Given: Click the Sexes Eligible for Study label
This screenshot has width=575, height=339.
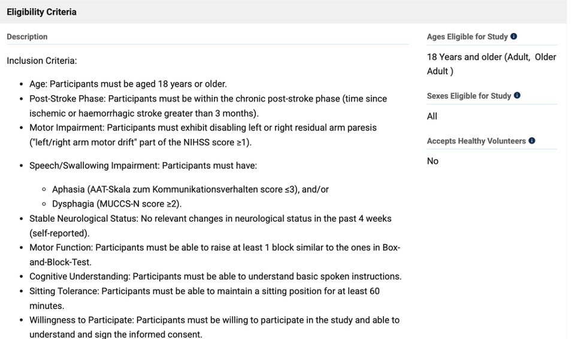Looking at the screenshot, I should point(469,96).
